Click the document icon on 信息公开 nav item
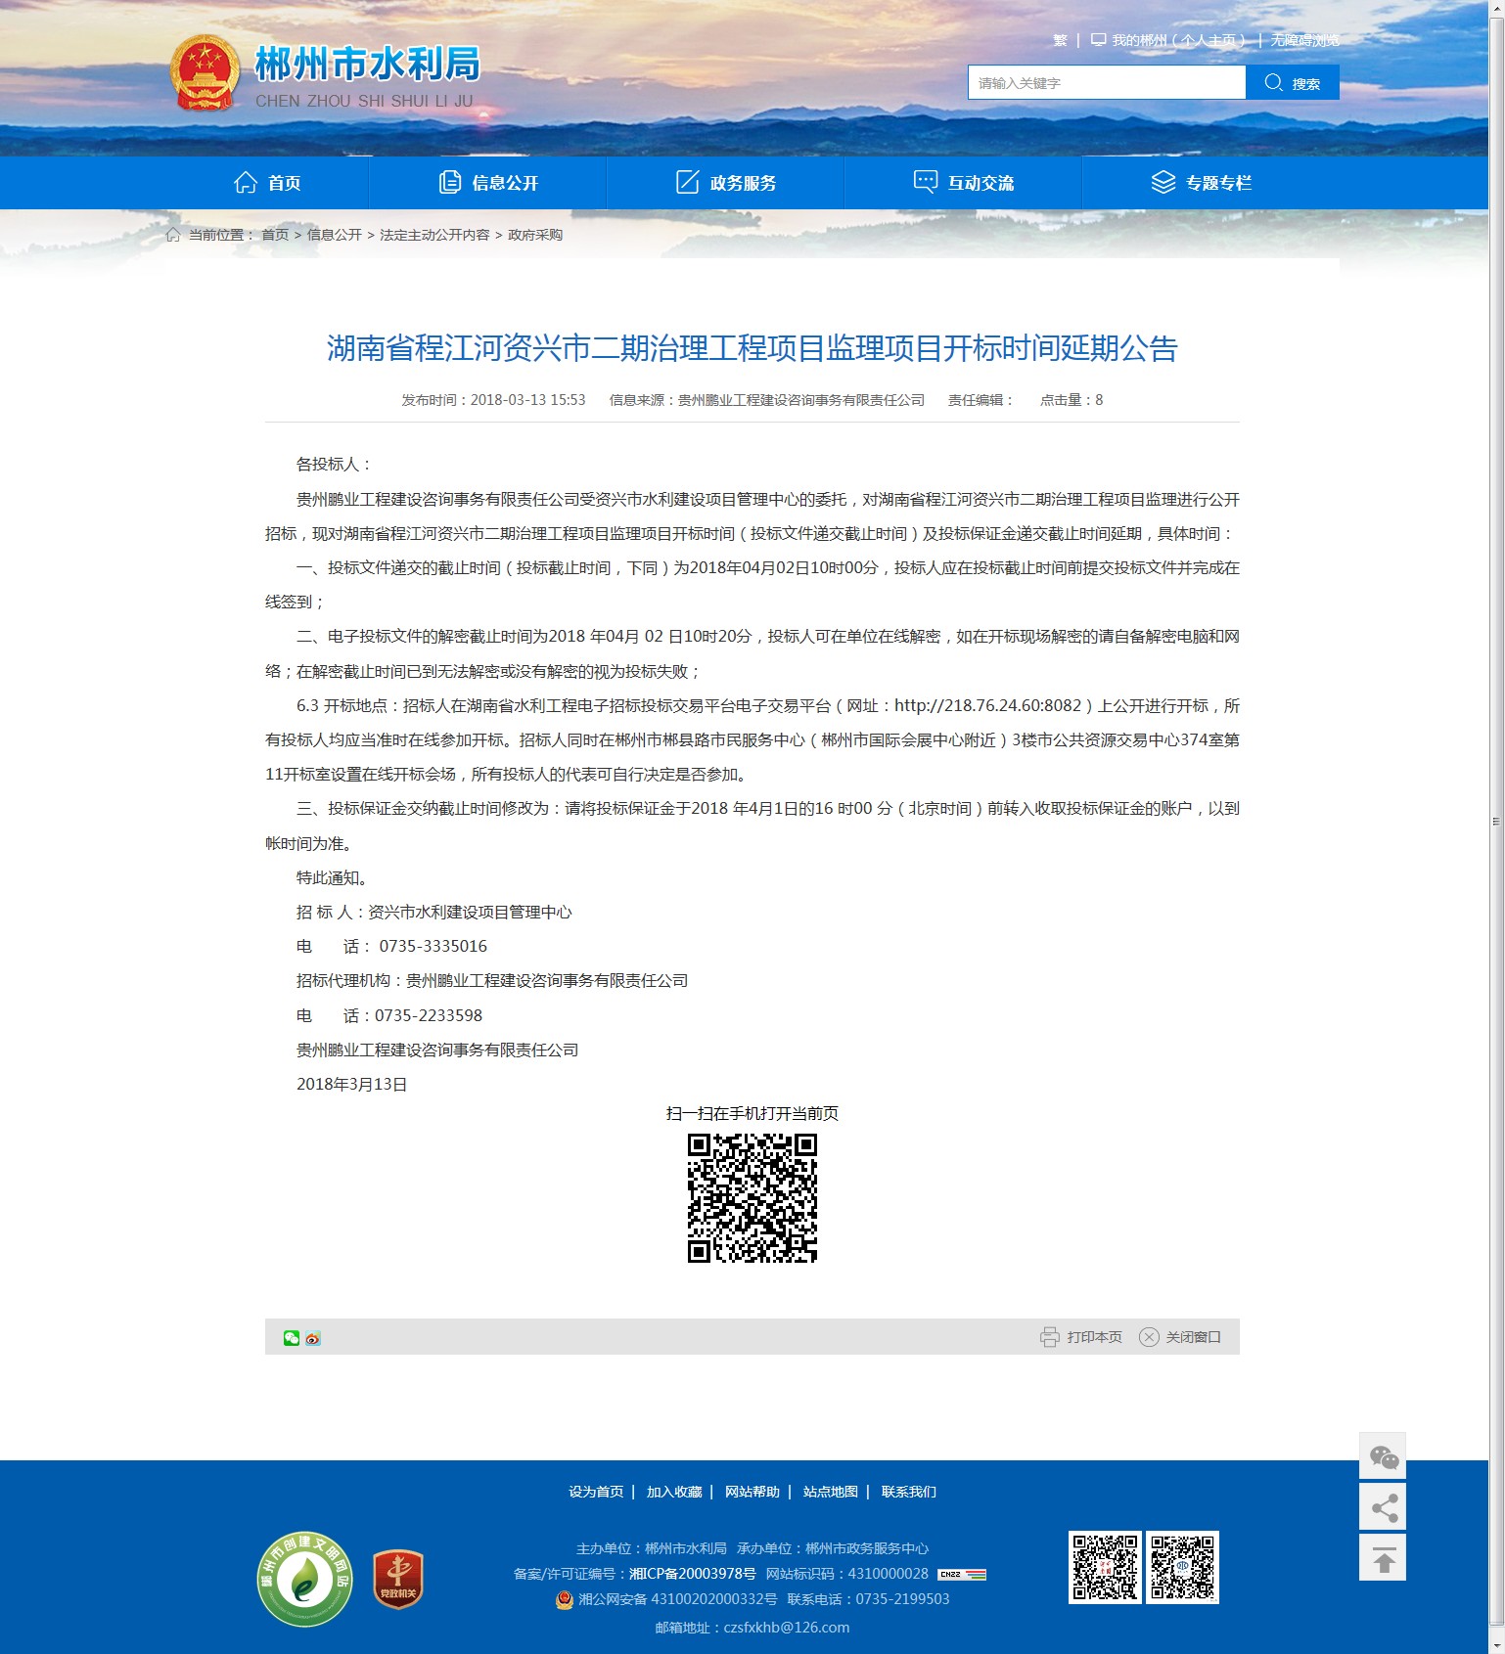Image resolution: width=1505 pixels, height=1654 pixels. tap(450, 183)
